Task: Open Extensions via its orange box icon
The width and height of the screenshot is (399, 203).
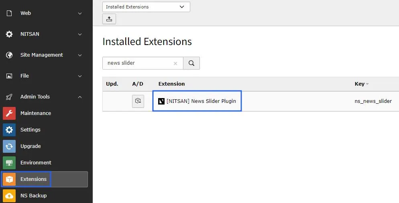Action: coord(9,179)
